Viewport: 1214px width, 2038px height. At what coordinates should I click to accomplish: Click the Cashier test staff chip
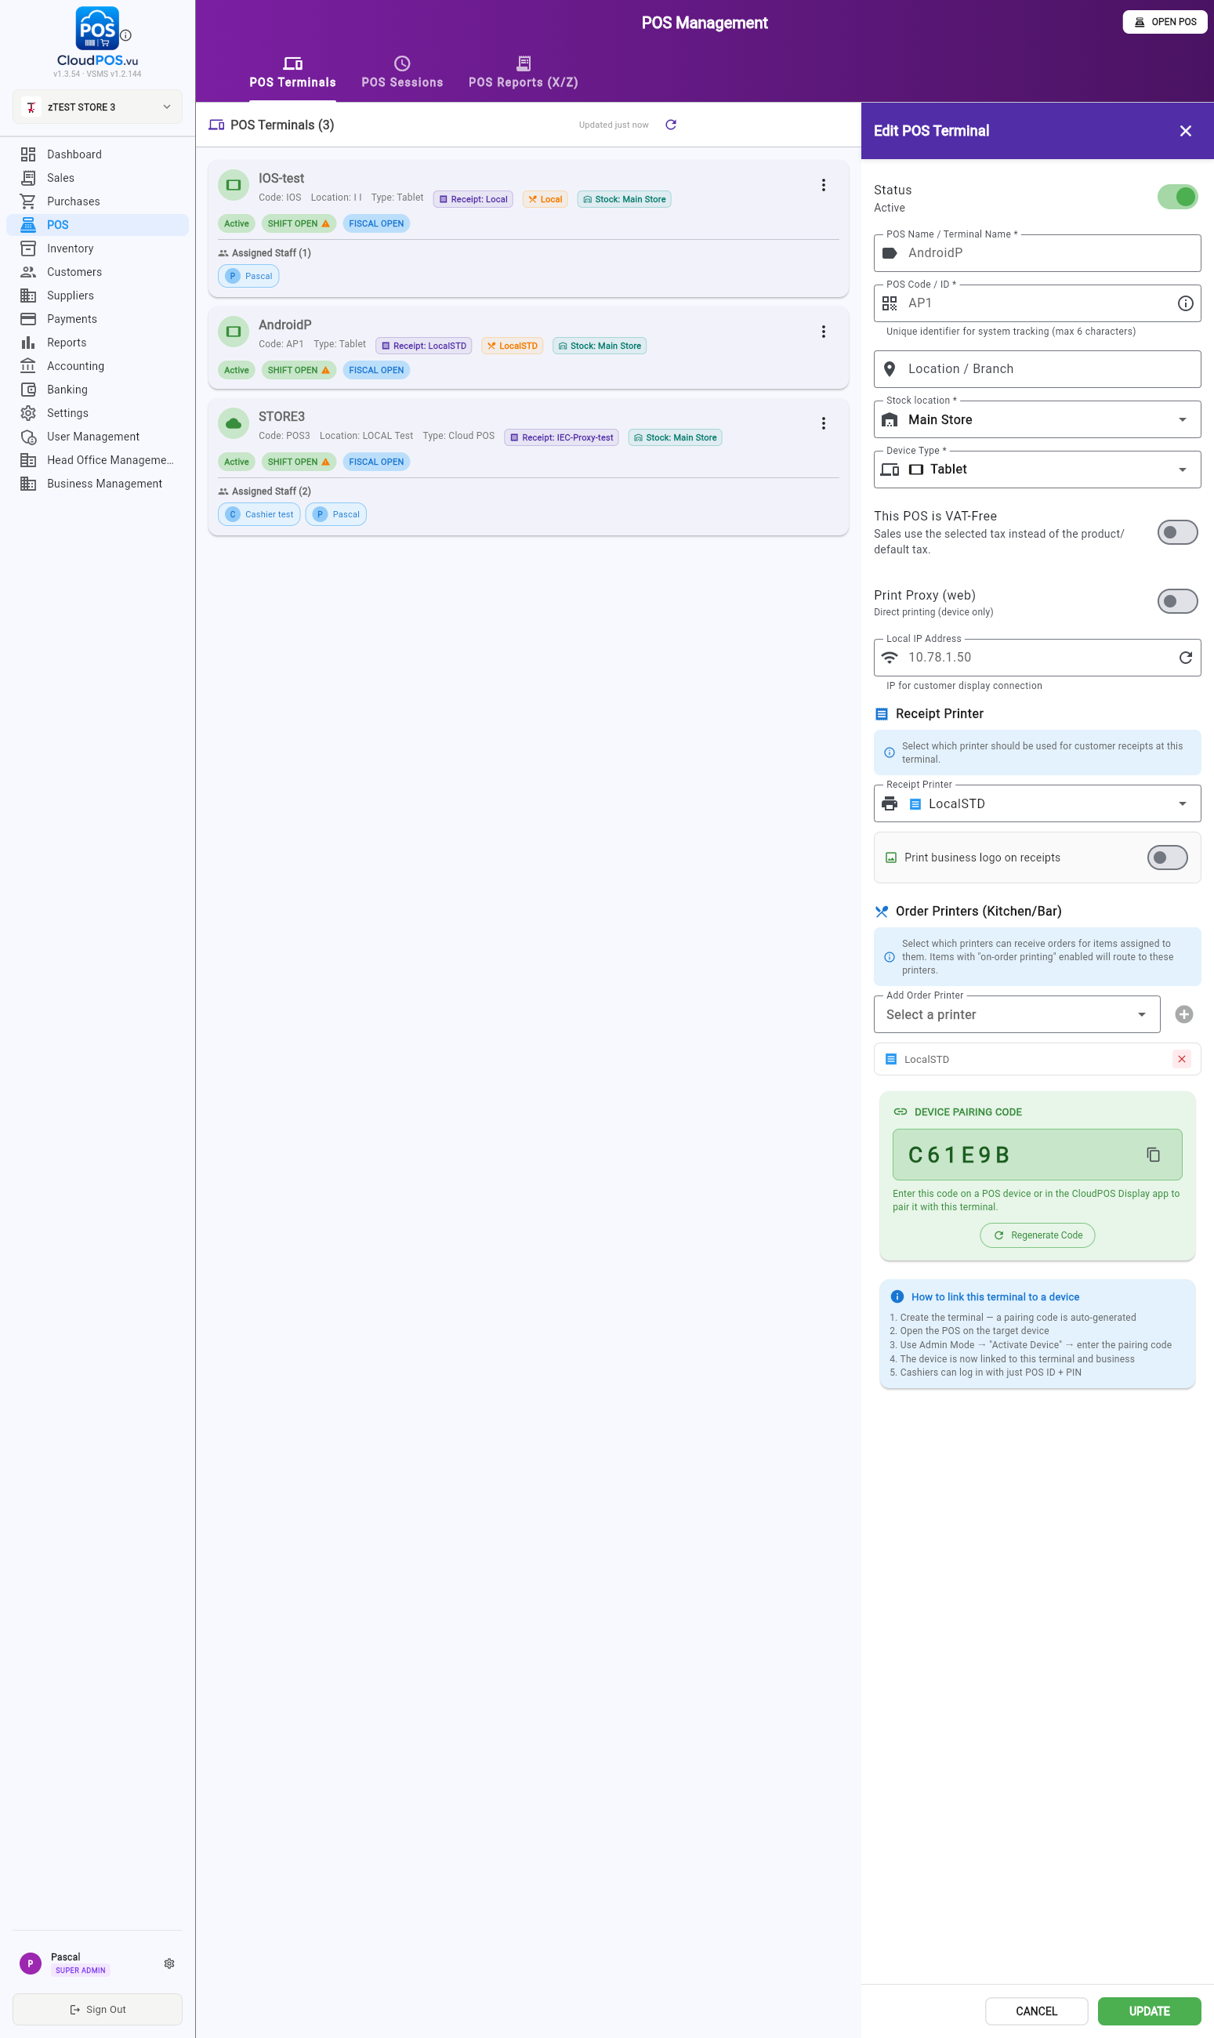click(259, 515)
